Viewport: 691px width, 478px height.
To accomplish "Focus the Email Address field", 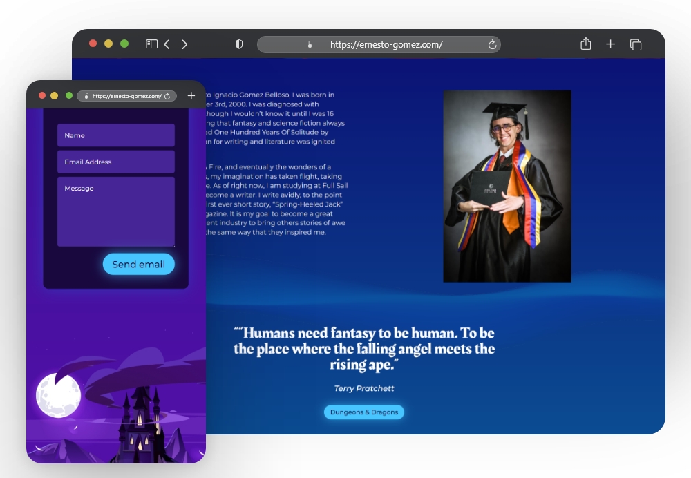I will 116,162.
